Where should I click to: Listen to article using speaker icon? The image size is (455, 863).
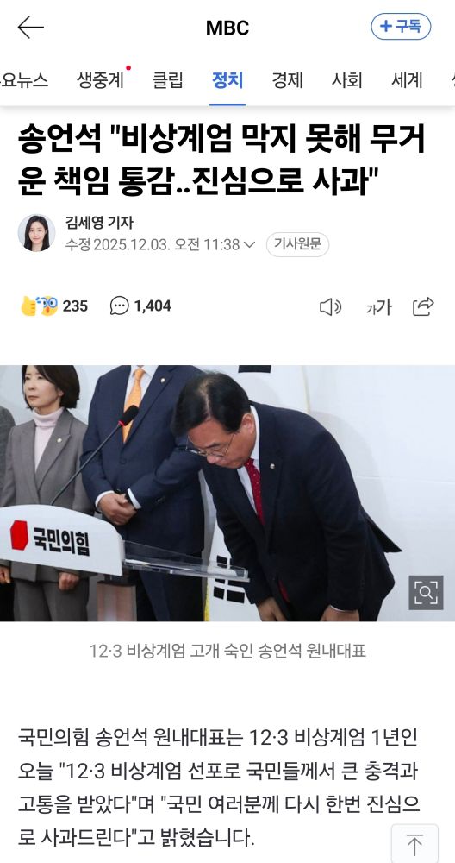330,306
